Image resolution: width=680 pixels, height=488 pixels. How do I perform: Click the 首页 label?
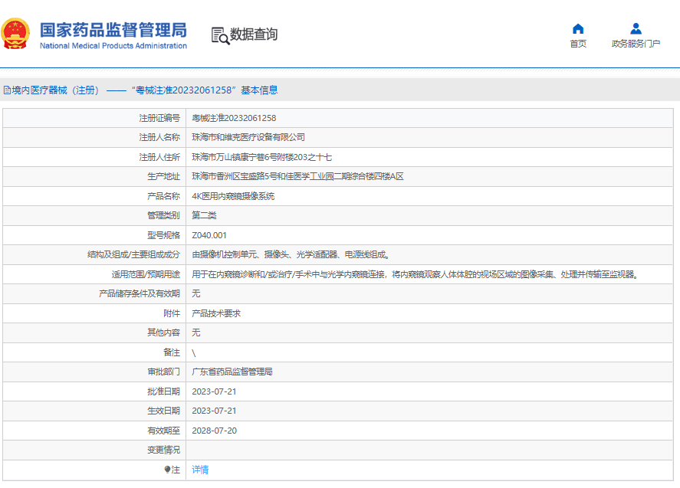pyautogui.click(x=577, y=44)
